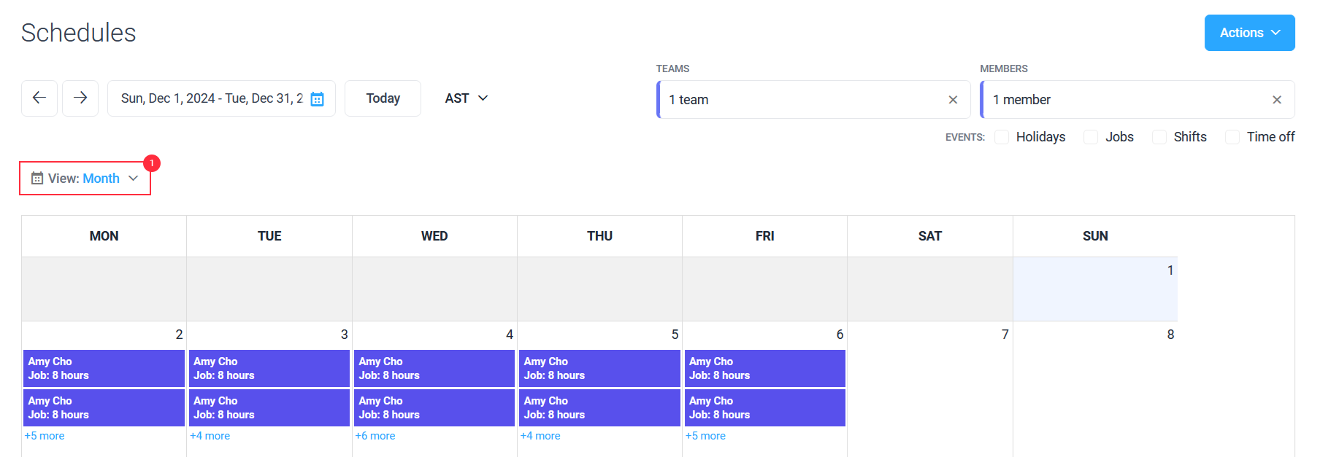Click the chevron on Actions button

[1275, 33]
